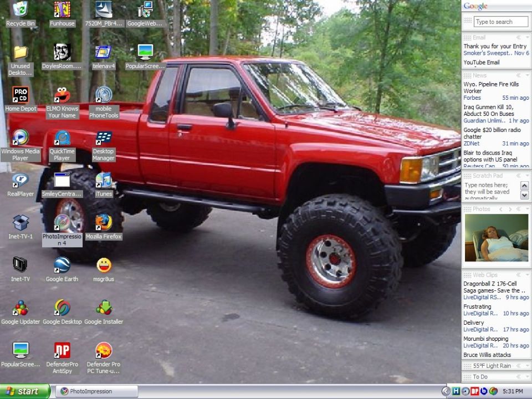Select the QuickTime Player shortcut
Image resolution: width=532 pixels, height=399 pixels.
pos(62,145)
